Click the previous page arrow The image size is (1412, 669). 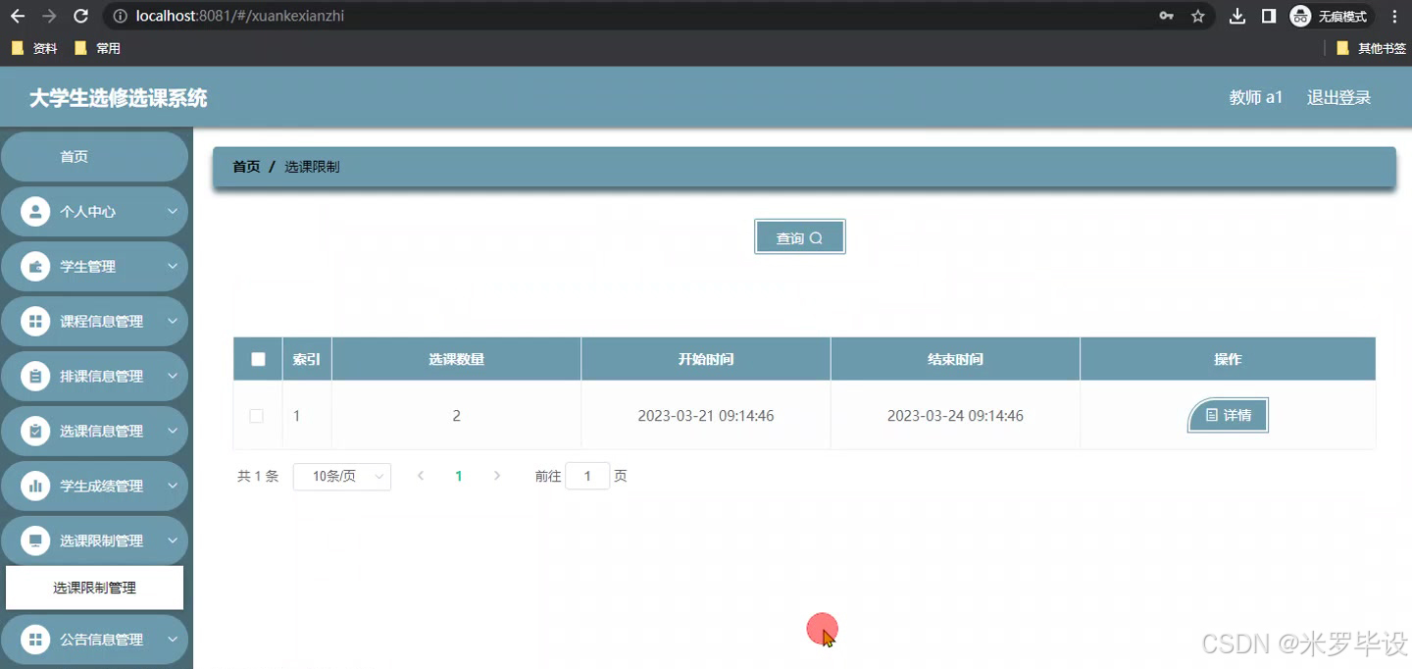tap(421, 477)
